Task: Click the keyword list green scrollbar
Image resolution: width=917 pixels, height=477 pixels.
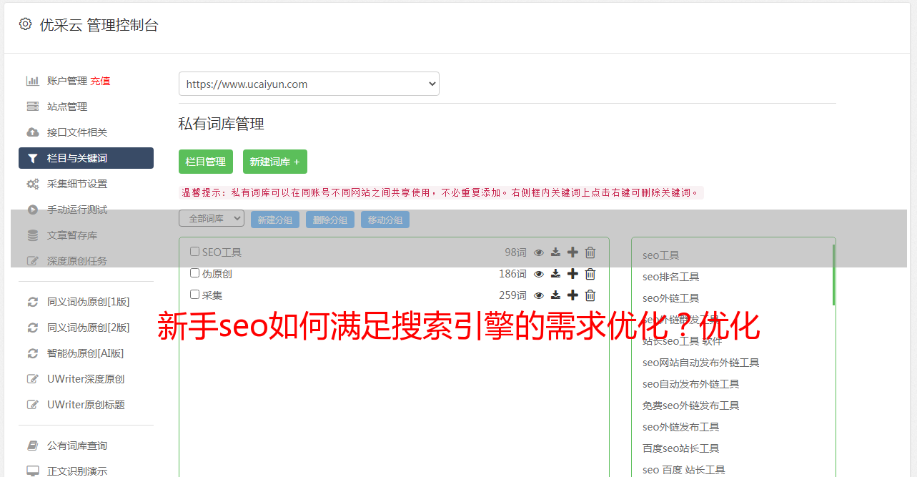Action: [x=833, y=275]
